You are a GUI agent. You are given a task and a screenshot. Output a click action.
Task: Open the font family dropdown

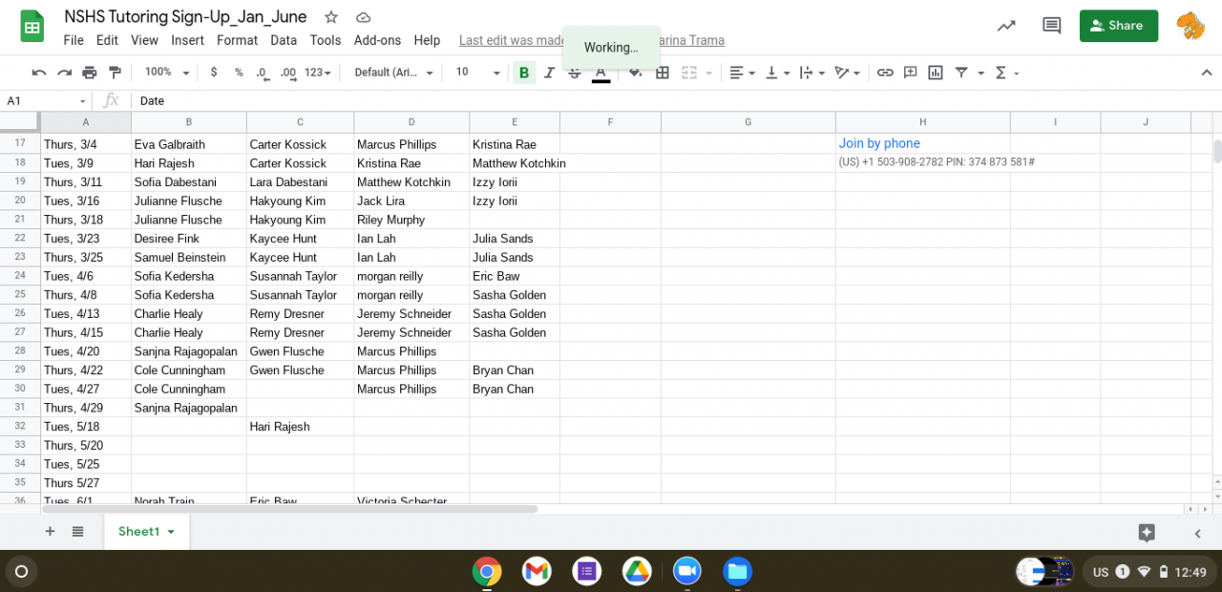tap(393, 73)
